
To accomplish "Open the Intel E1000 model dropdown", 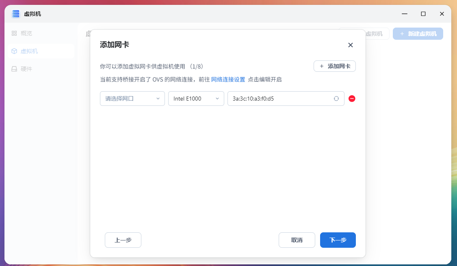I will [196, 99].
